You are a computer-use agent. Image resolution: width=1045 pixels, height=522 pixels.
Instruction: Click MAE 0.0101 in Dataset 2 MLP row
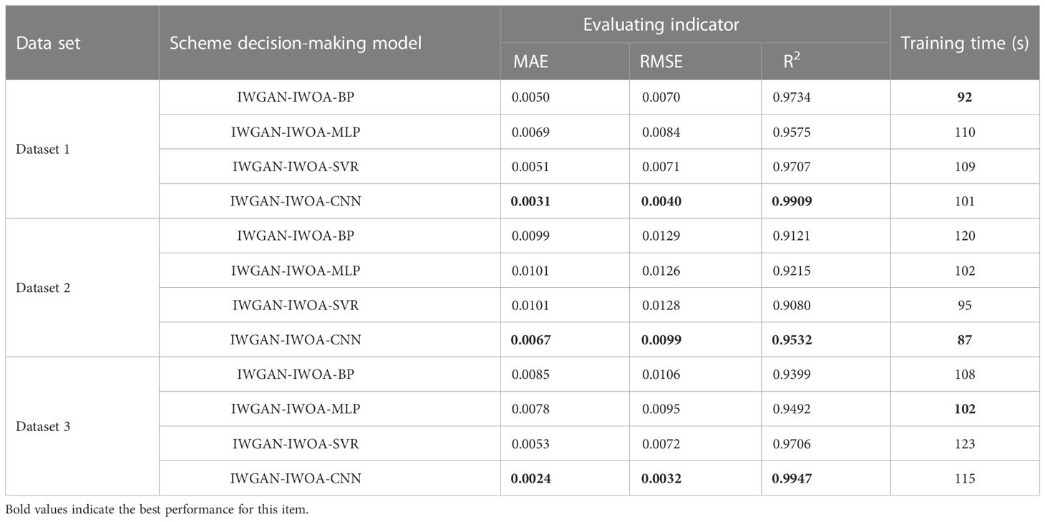(530, 271)
